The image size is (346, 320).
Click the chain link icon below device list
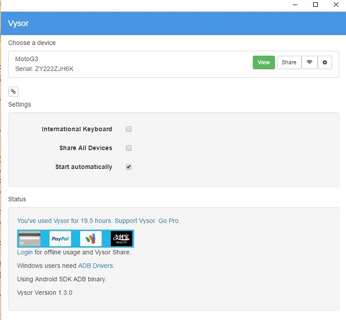coord(13,91)
